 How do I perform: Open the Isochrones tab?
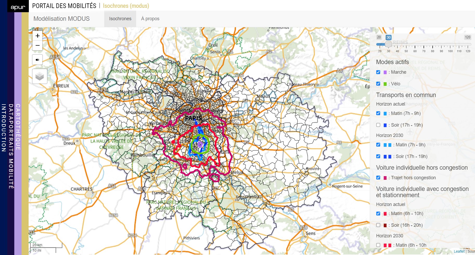120,19
